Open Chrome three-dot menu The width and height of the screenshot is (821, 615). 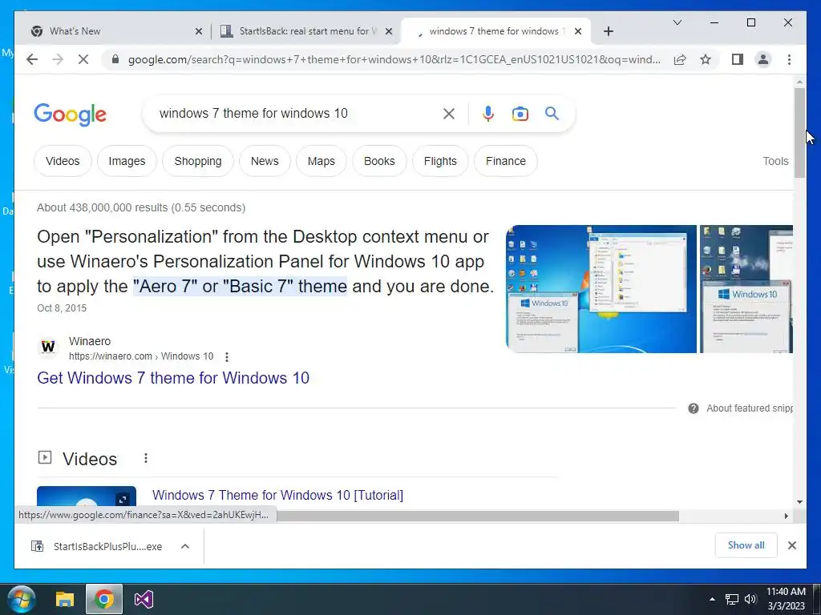click(x=789, y=59)
